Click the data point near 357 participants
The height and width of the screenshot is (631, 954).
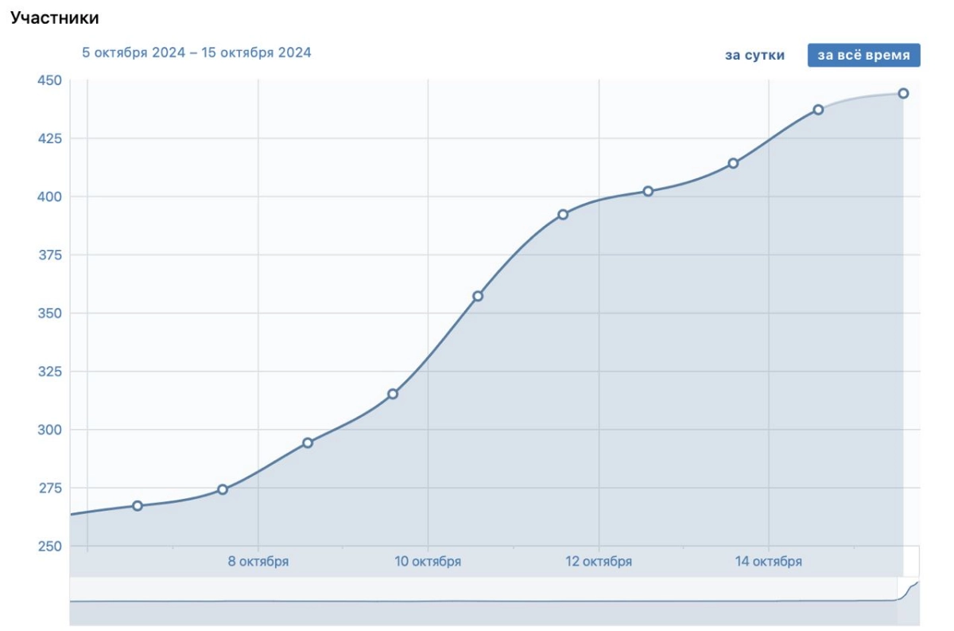pos(478,296)
